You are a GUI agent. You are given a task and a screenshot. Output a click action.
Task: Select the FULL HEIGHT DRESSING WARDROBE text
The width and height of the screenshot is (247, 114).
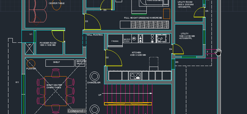(x=143, y=18)
